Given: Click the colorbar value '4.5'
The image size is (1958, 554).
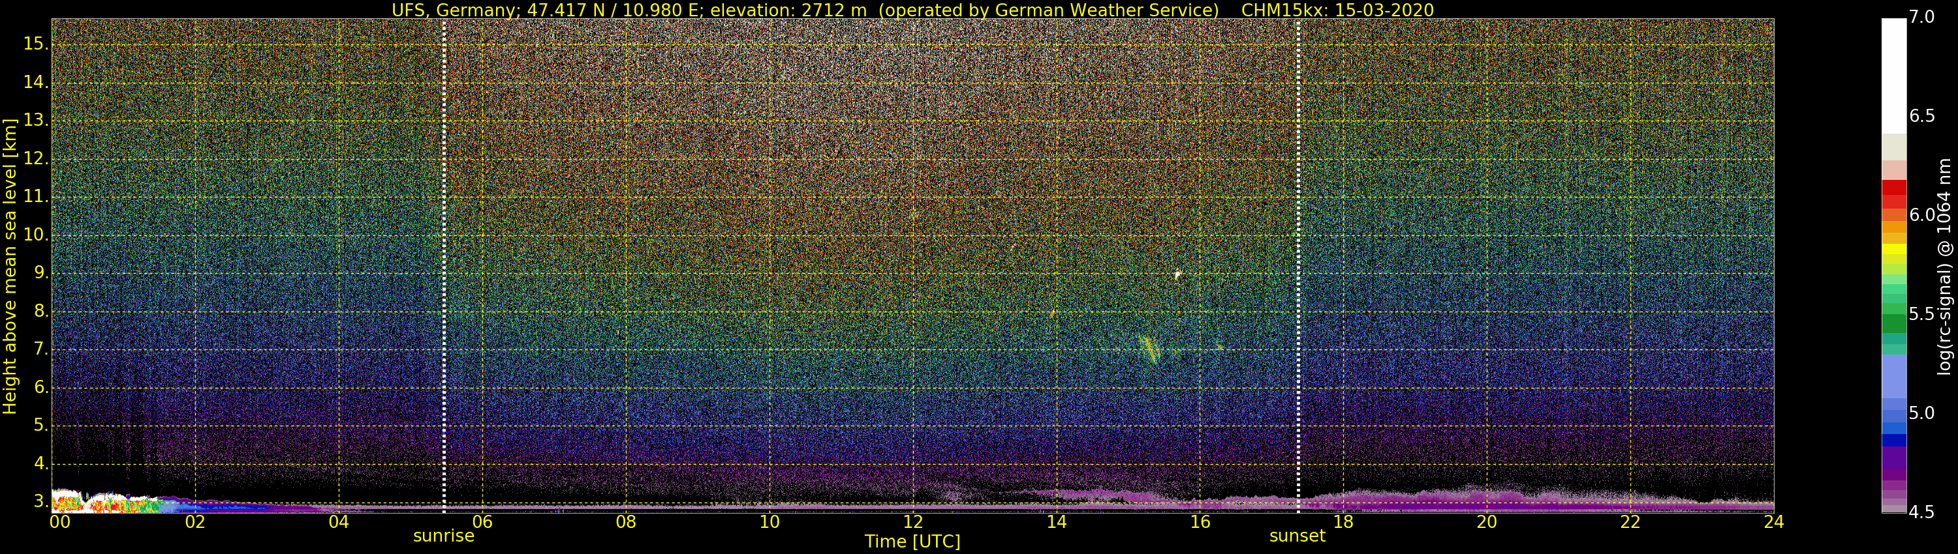Looking at the screenshot, I should [x=1921, y=512].
